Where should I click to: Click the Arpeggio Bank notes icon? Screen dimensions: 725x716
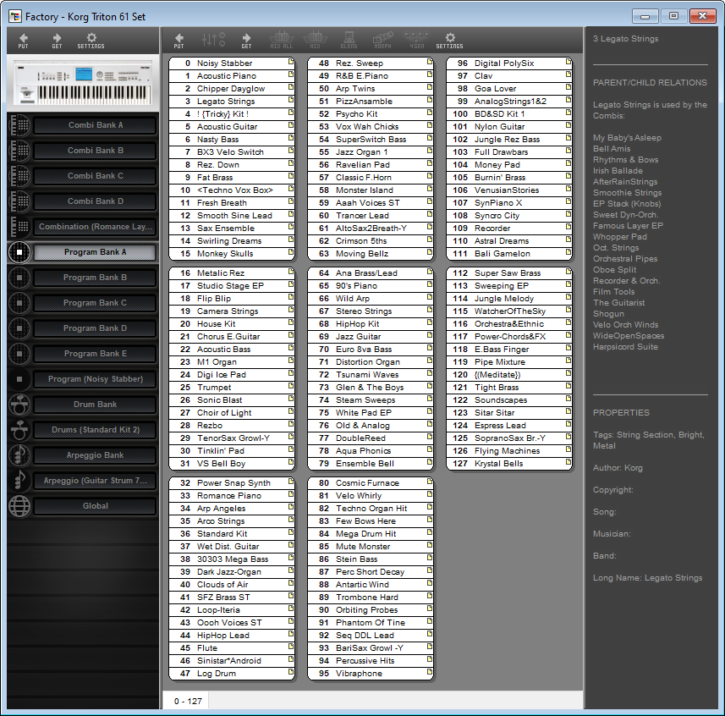19,455
